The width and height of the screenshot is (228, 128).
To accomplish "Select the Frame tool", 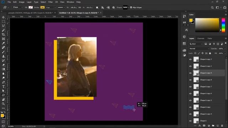I will click(x=3, y=39).
